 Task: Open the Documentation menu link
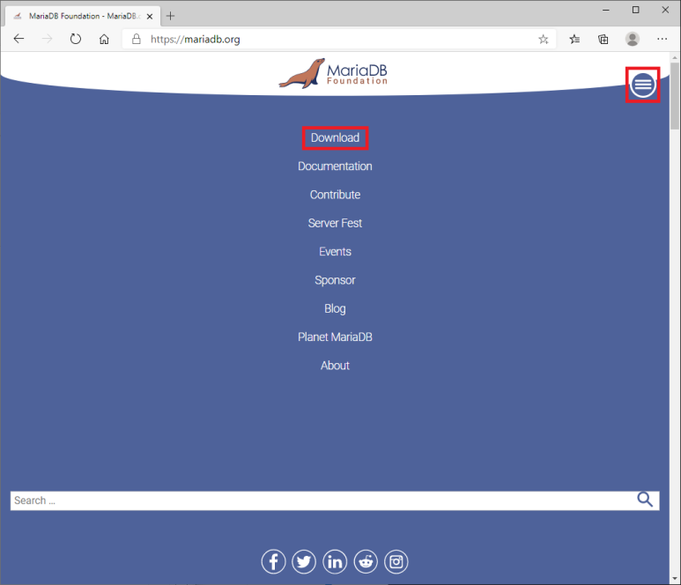coord(335,167)
